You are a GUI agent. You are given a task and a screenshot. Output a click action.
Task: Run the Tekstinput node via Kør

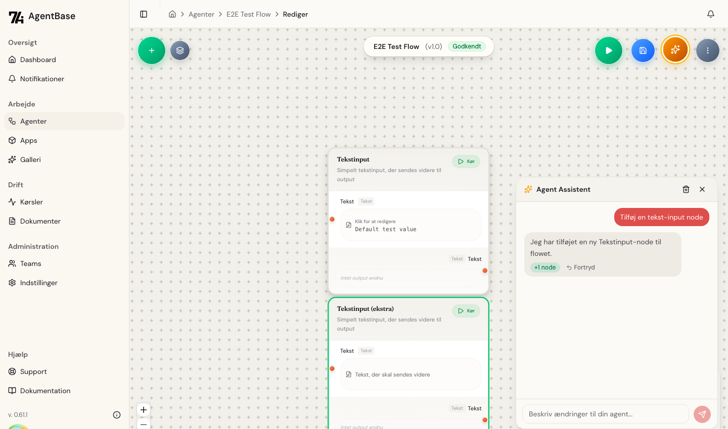click(466, 162)
